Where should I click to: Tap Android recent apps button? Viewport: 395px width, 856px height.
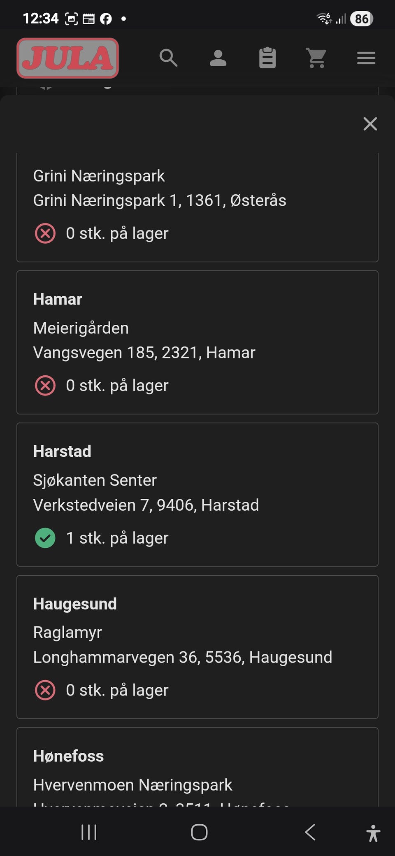click(x=89, y=832)
